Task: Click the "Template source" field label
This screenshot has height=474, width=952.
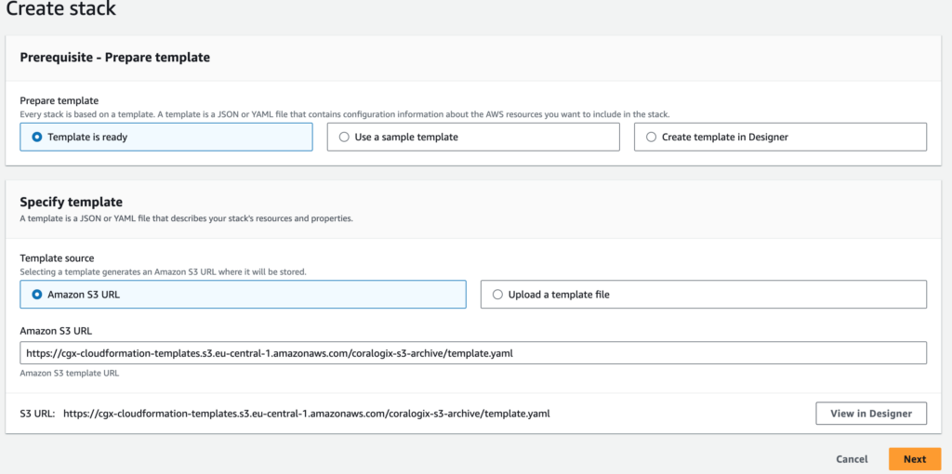Action: tap(57, 258)
